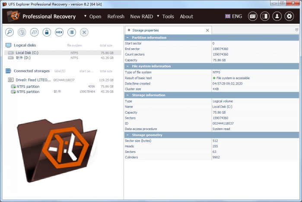The height and width of the screenshot is (202, 302).
Task: Click the Drive0 total size 119.25 GB
Action: (106, 80)
